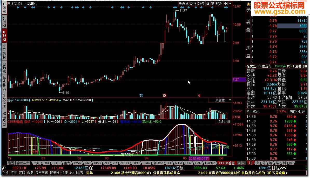This screenshot has width=310, height=178.
Task: Select the ARBR indicator tab
Action: point(125,163)
